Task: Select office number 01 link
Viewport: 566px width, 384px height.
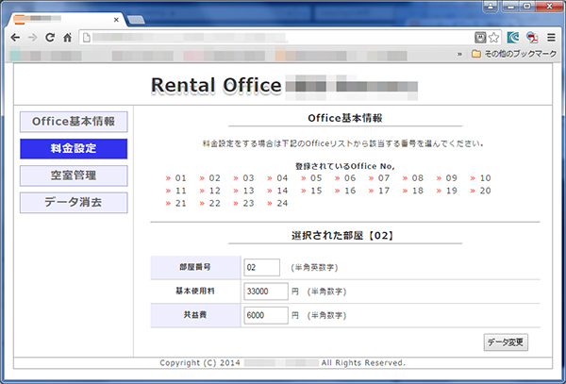Action: (176, 178)
